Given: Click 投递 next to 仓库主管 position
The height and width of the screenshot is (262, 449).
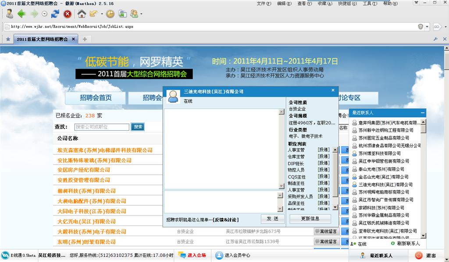Looking at the screenshot, I should coord(324,157).
